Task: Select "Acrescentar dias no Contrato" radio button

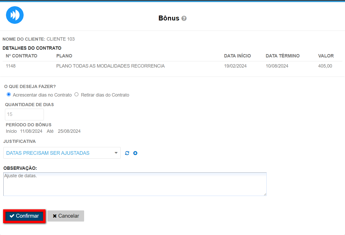Action: [9, 94]
